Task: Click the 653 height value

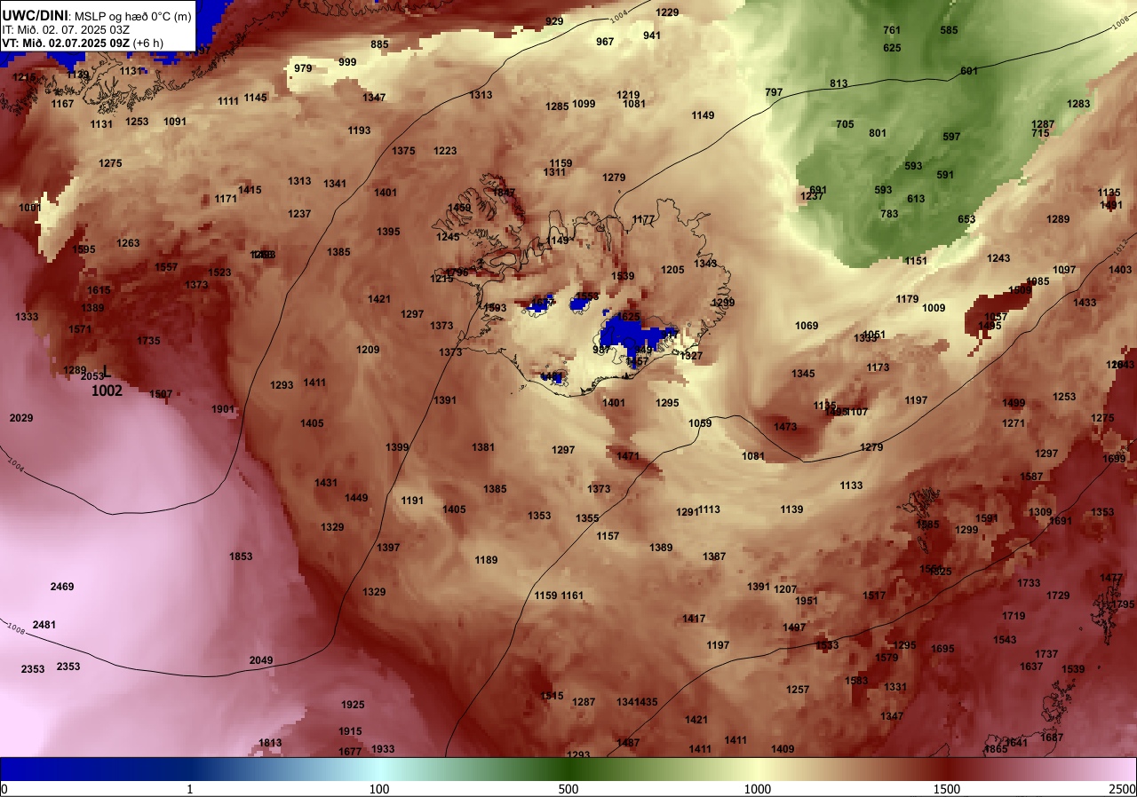Action: tap(966, 219)
